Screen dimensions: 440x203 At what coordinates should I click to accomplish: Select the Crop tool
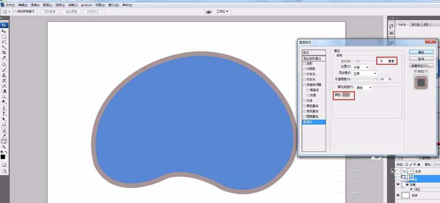(4, 52)
